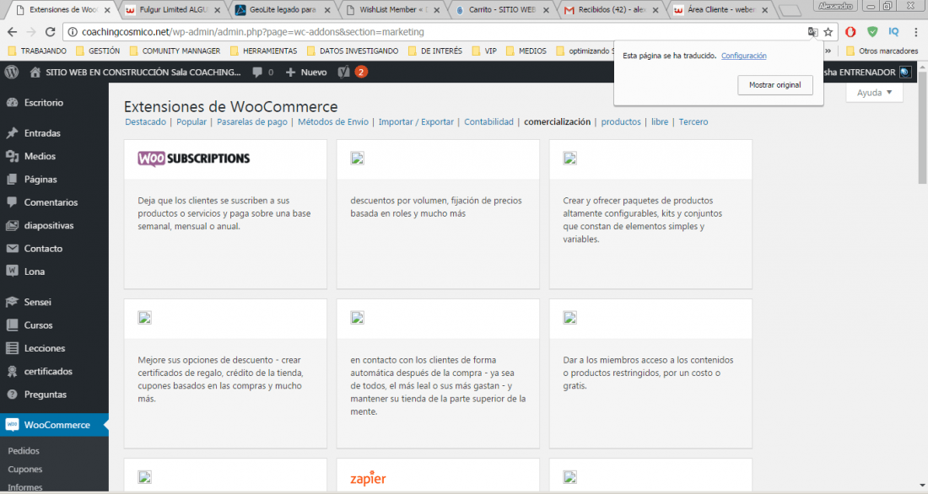Open the Nuevo add-new menu
Viewport: 928px width, 494px height.
(x=306, y=72)
